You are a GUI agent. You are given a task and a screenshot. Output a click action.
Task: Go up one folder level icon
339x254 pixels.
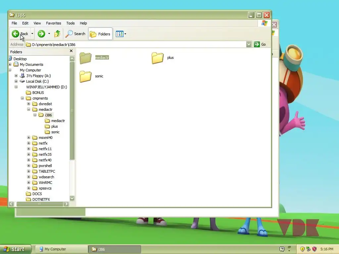coord(57,34)
